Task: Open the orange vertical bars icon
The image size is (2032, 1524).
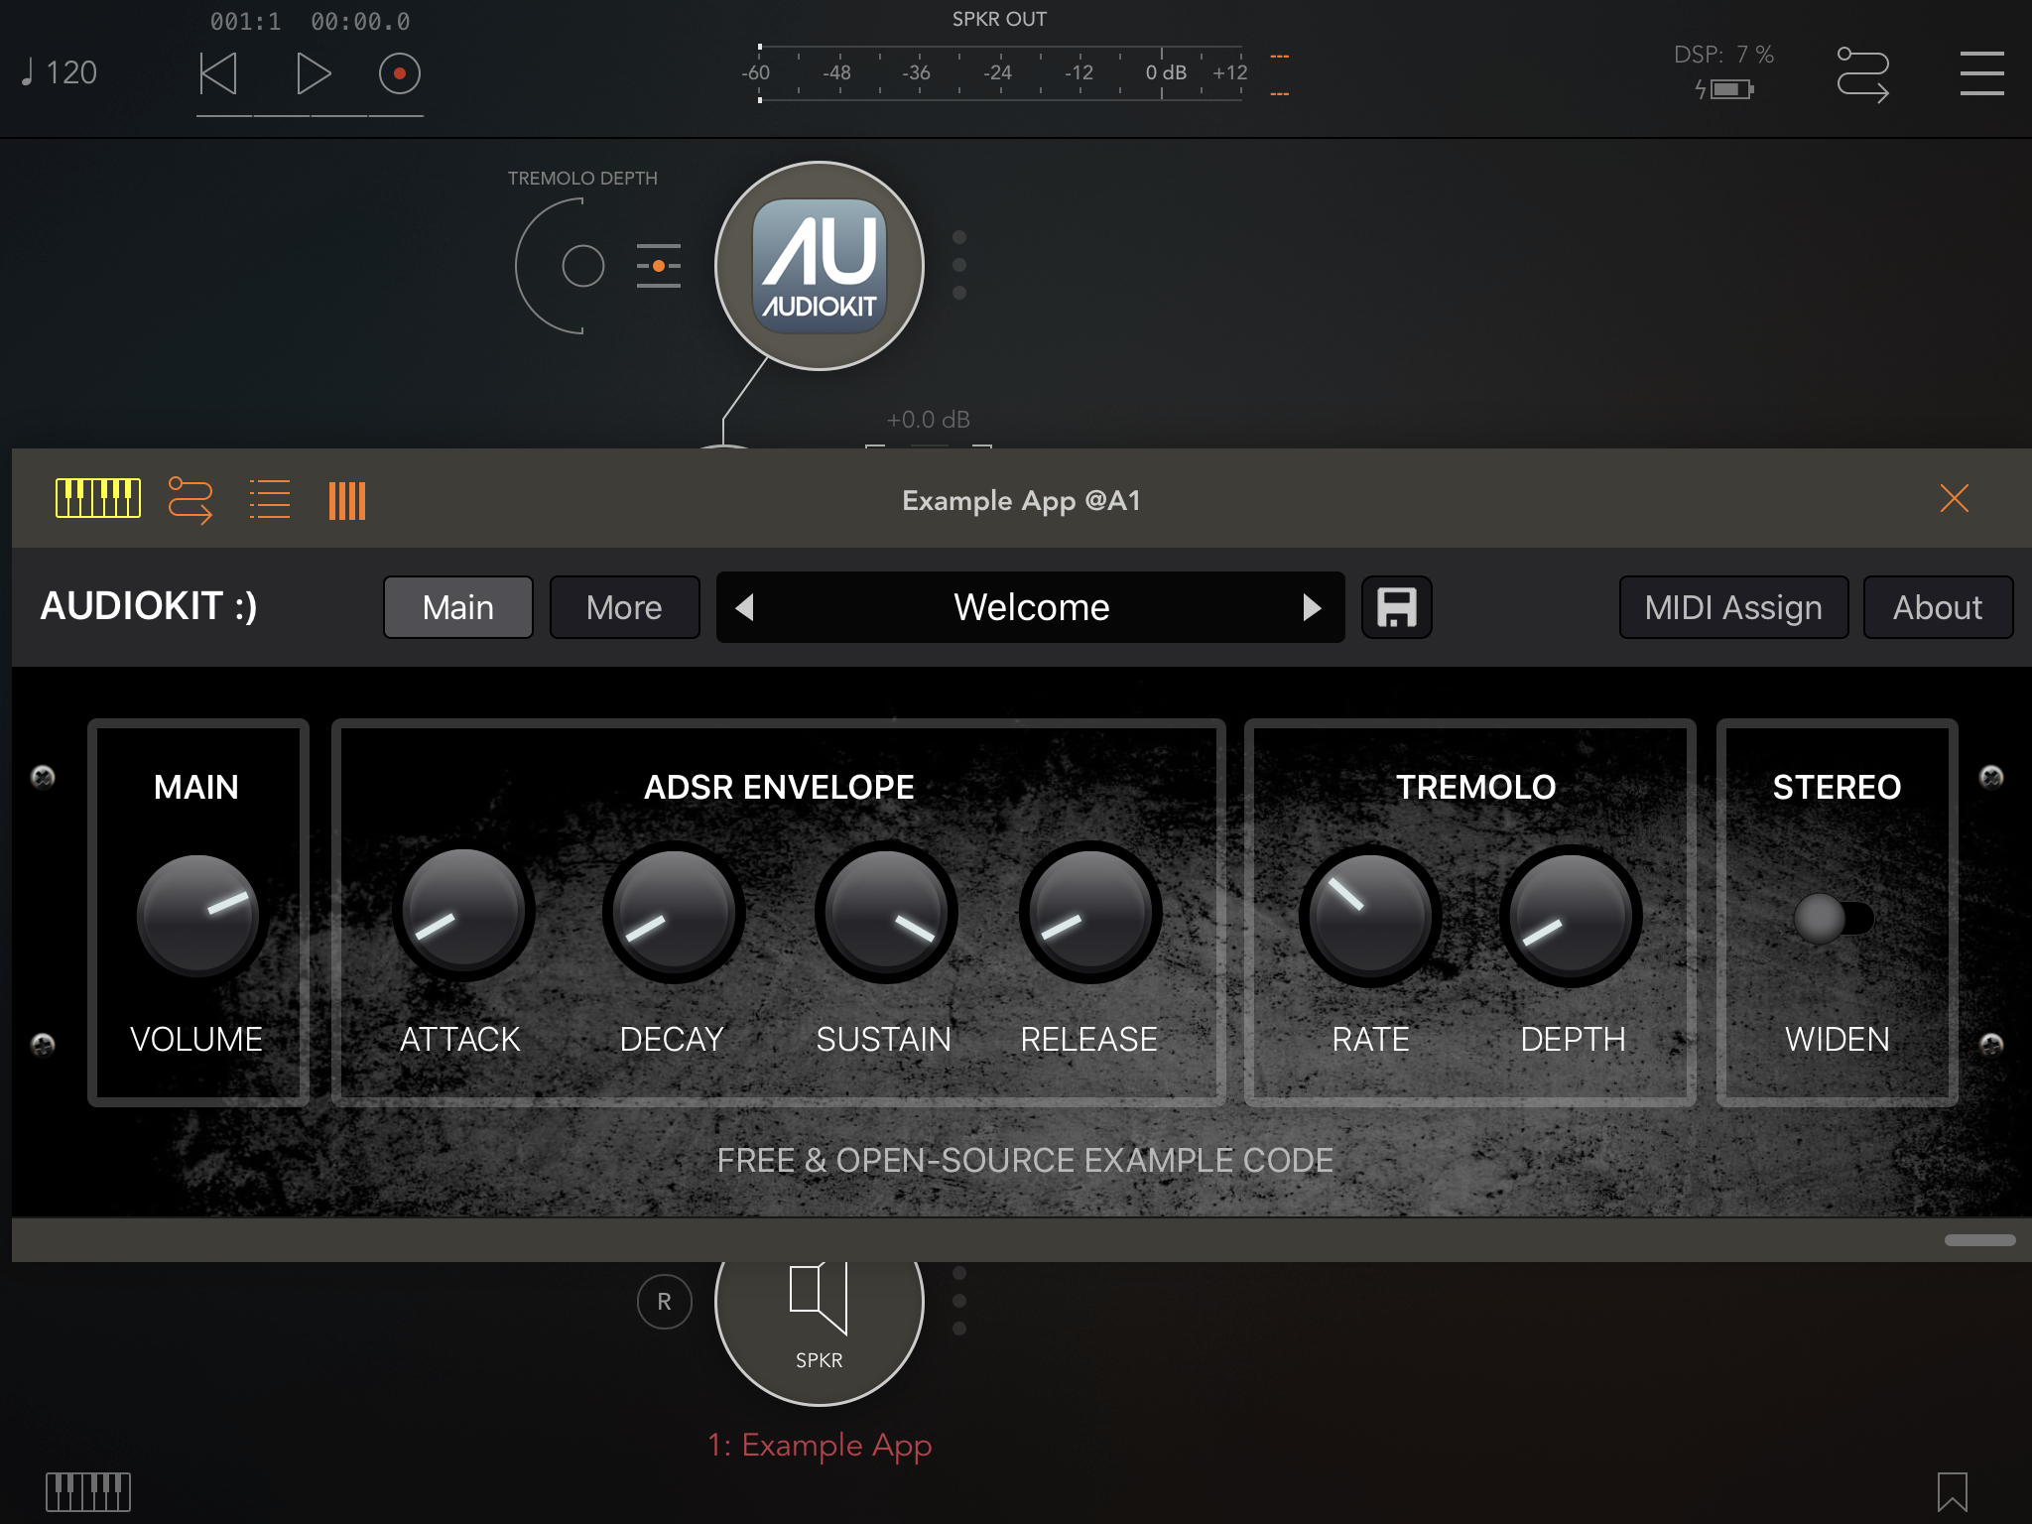Action: point(347,500)
